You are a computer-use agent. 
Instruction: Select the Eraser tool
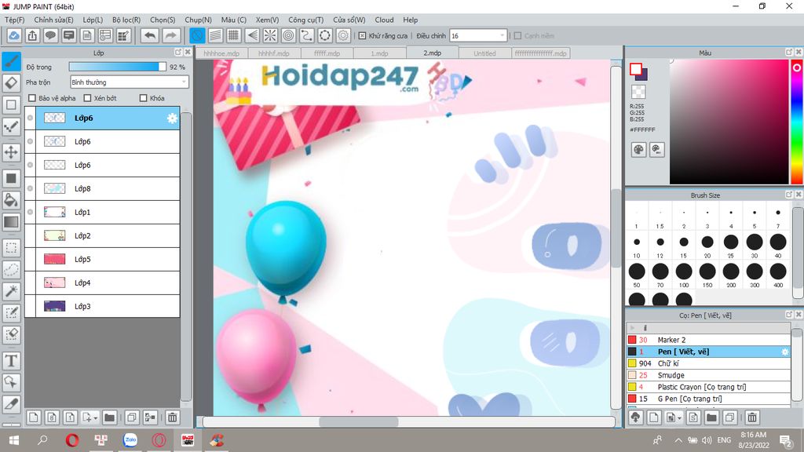[11, 82]
